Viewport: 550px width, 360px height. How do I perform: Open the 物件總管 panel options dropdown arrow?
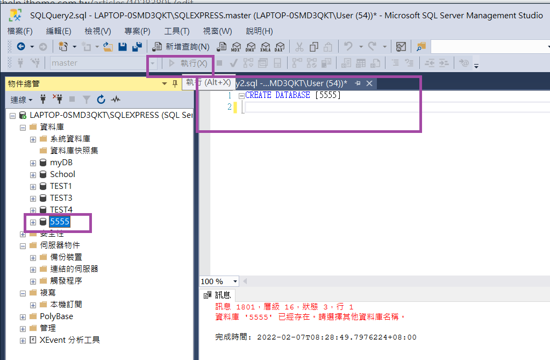click(x=164, y=83)
